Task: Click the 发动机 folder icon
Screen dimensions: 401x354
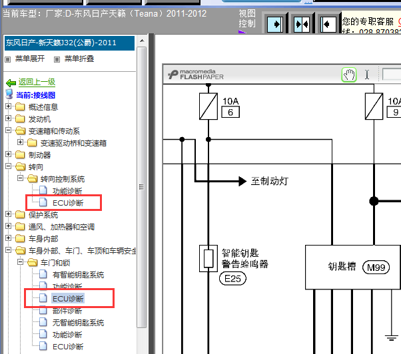Action: tap(20, 118)
